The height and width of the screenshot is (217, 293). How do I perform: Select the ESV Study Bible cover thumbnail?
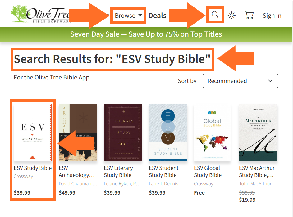pyautogui.click(x=33, y=133)
